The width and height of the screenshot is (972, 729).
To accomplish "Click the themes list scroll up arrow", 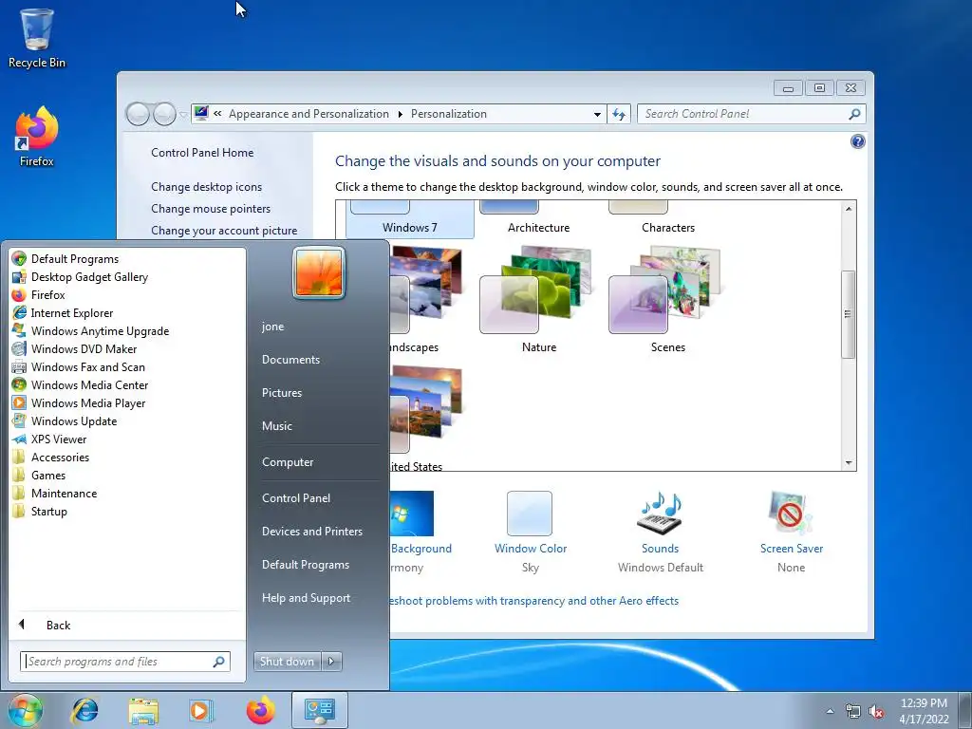I will [x=849, y=208].
